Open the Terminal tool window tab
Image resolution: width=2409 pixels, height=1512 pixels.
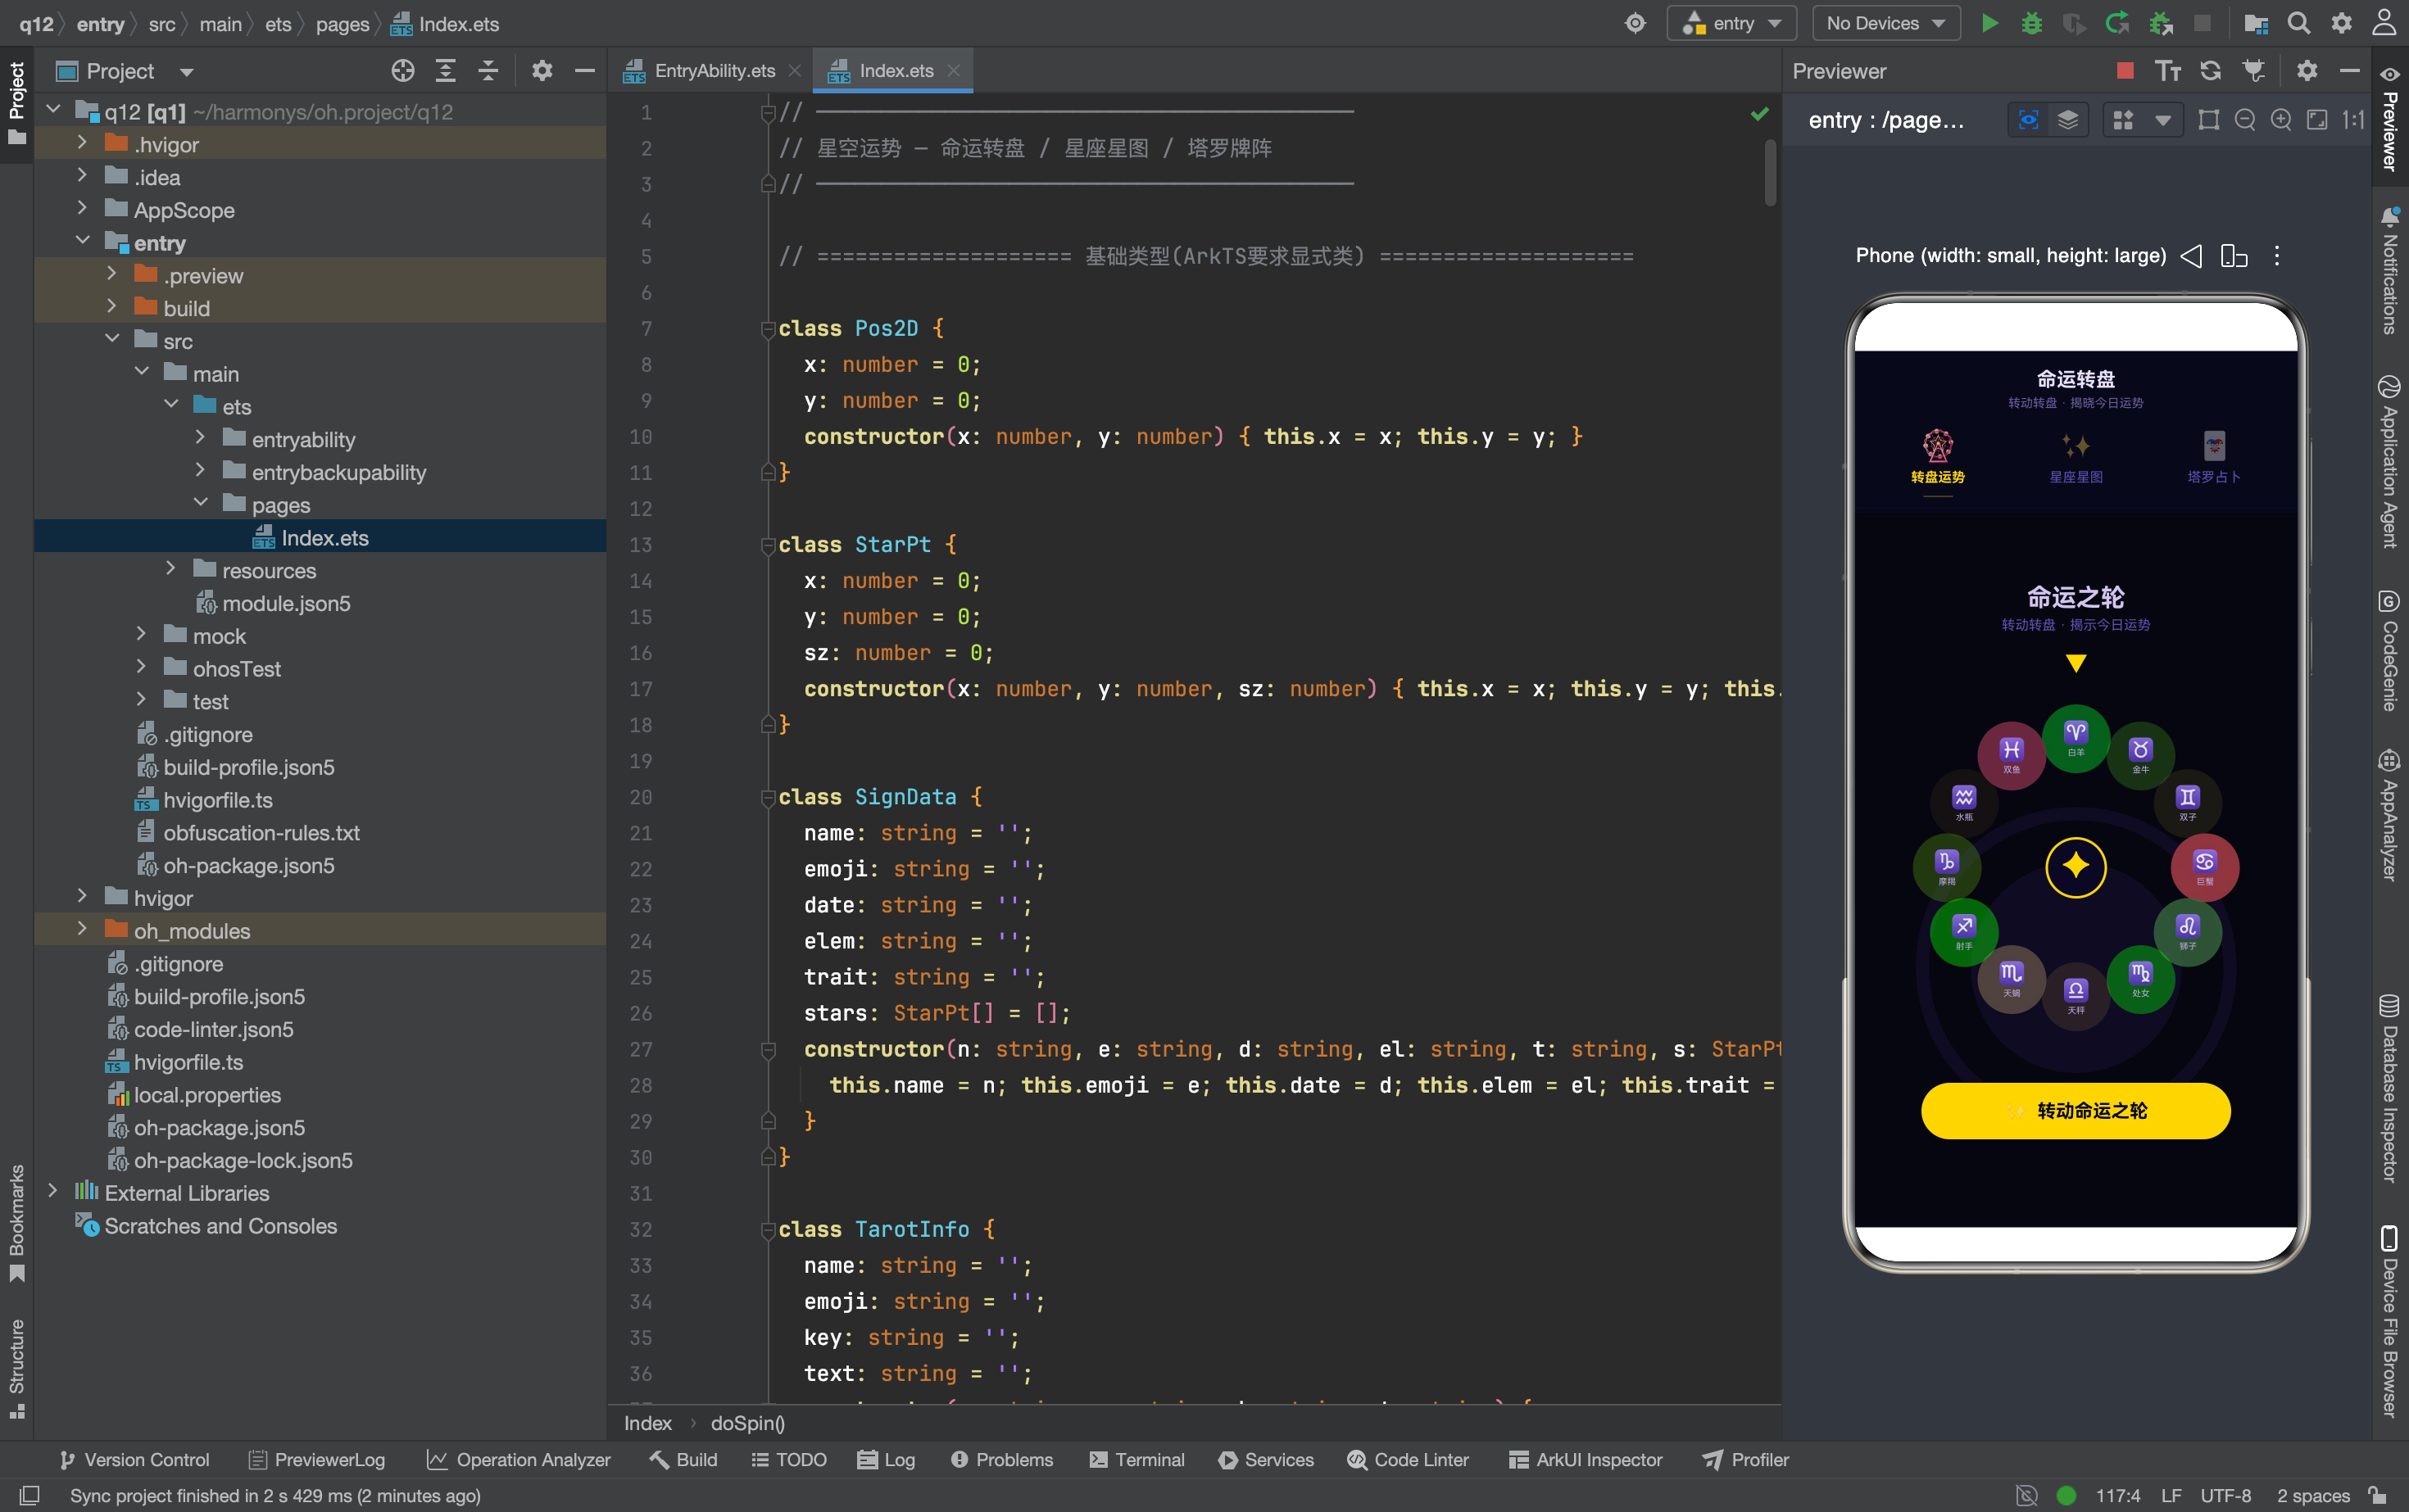tap(1136, 1459)
